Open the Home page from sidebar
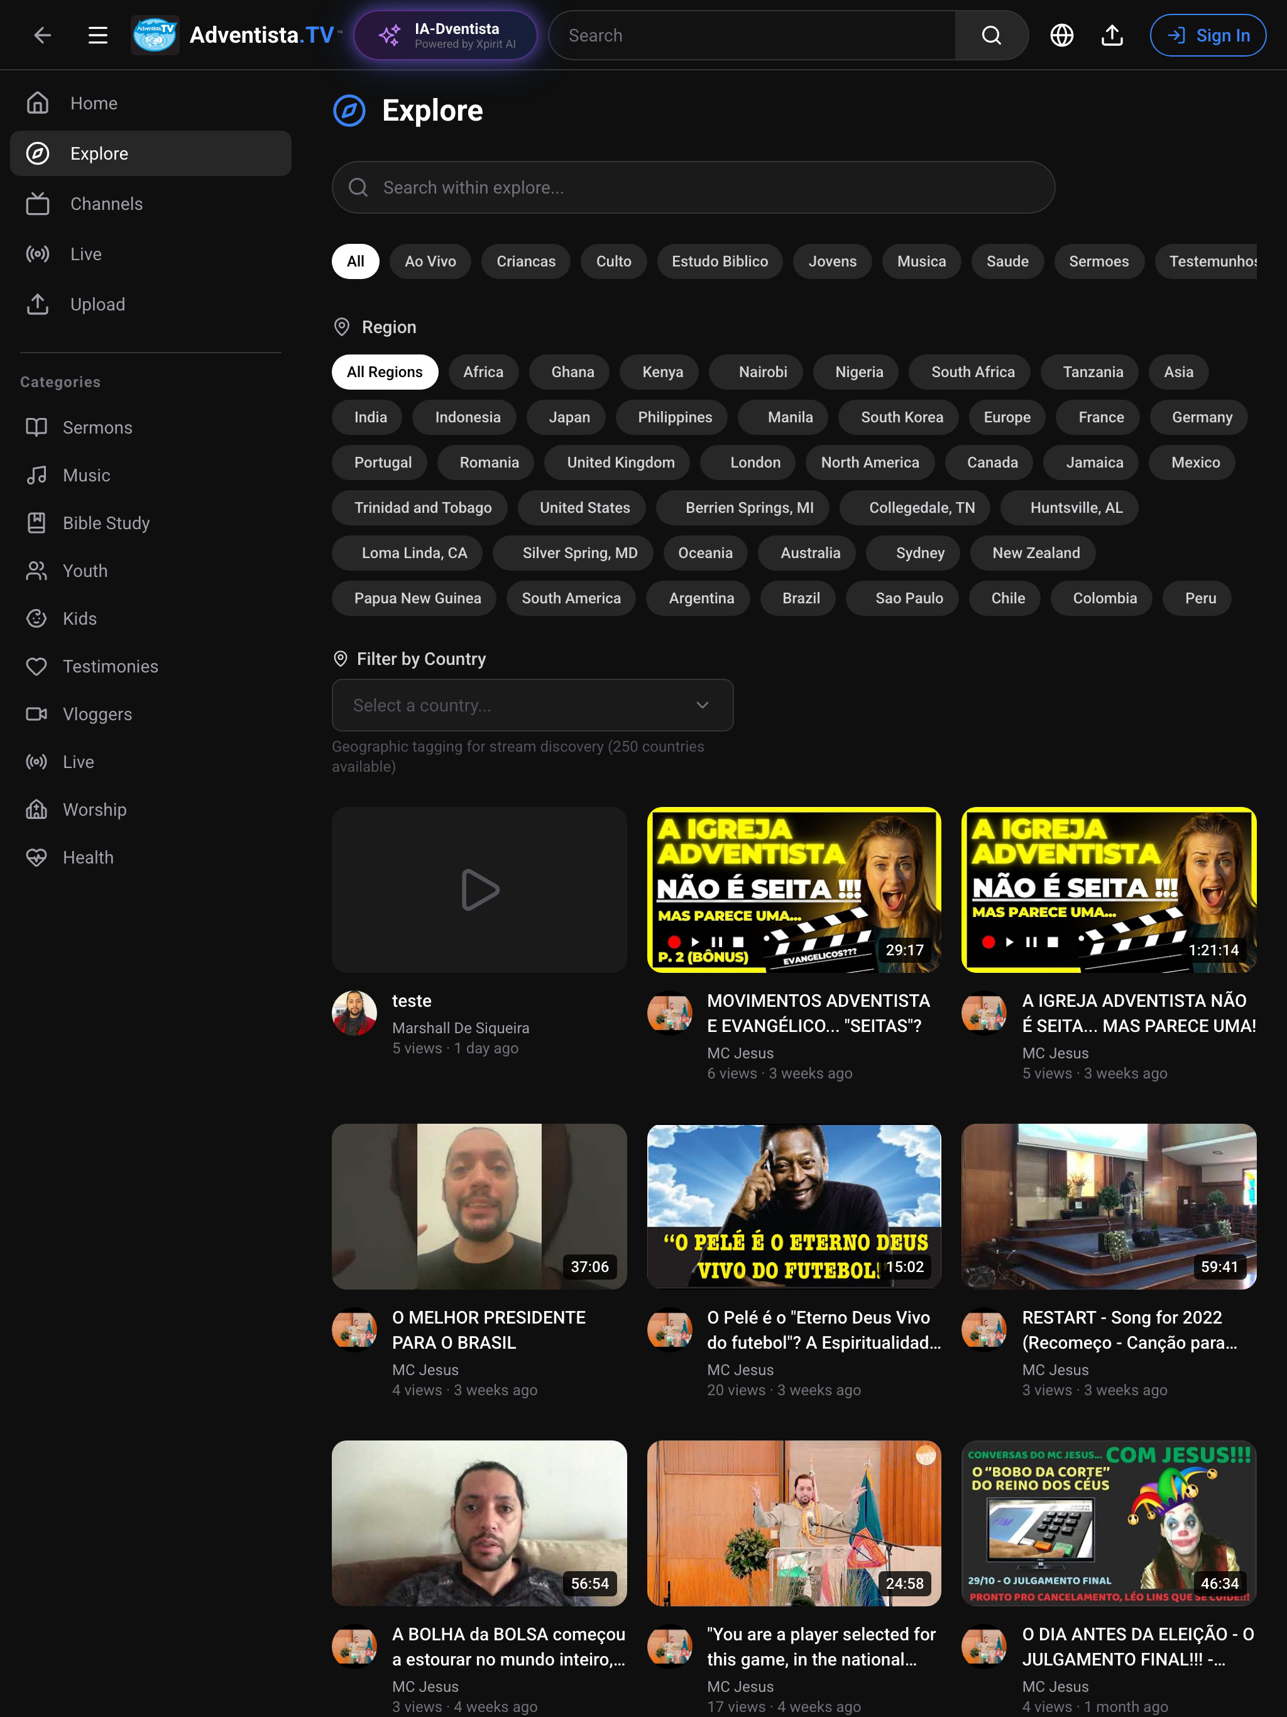 pos(151,103)
